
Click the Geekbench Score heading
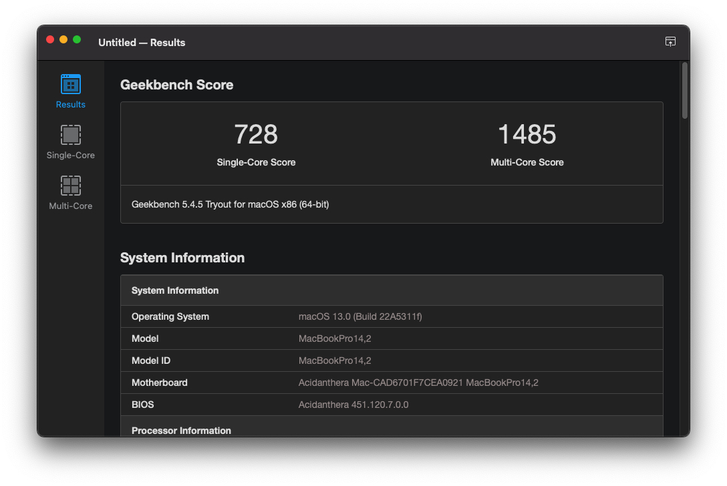pyautogui.click(x=176, y=85)
